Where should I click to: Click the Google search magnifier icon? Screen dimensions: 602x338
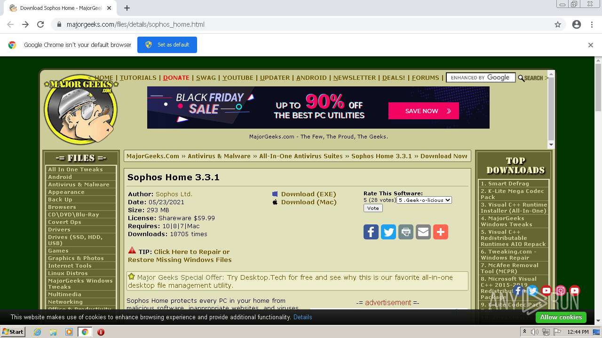(521, 78)
